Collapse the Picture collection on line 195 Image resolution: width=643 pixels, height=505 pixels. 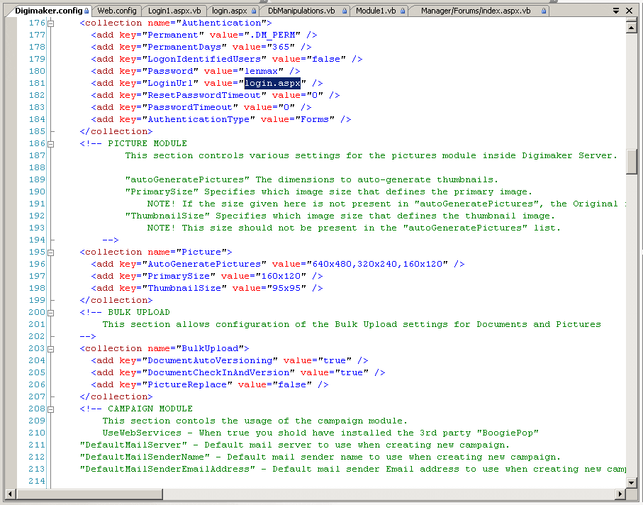[51, 252]
